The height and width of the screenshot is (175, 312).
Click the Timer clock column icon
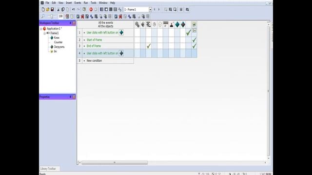[154, 24]
